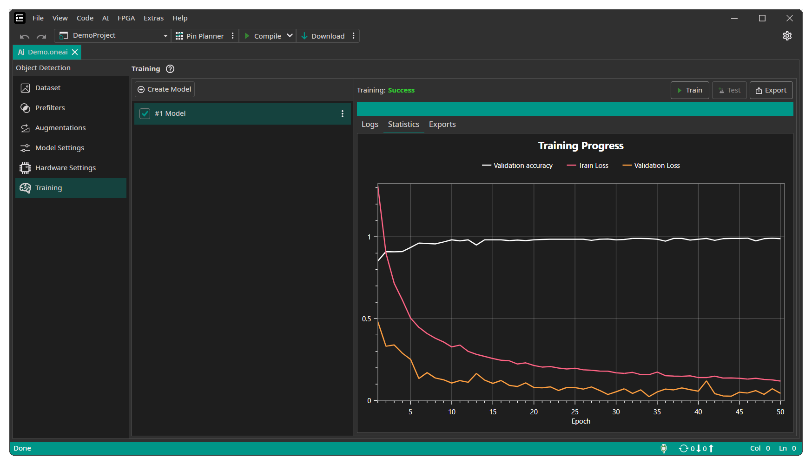Open Pin Planner grid icon
The height and width of the screenshot is (465, 812).
pos(179,36)
